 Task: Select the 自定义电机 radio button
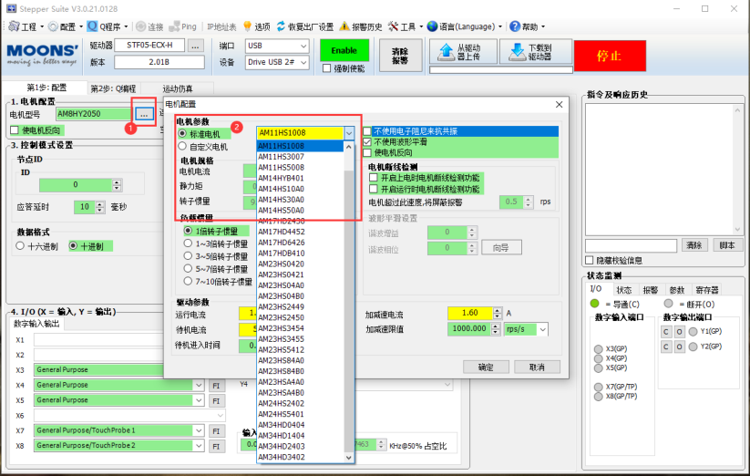(x=181, y=146)
